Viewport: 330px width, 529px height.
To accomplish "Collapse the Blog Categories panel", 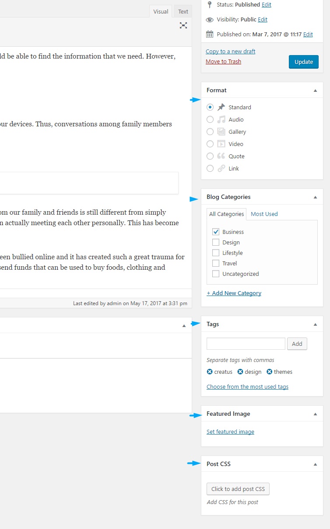I will (x=315, y=197).
